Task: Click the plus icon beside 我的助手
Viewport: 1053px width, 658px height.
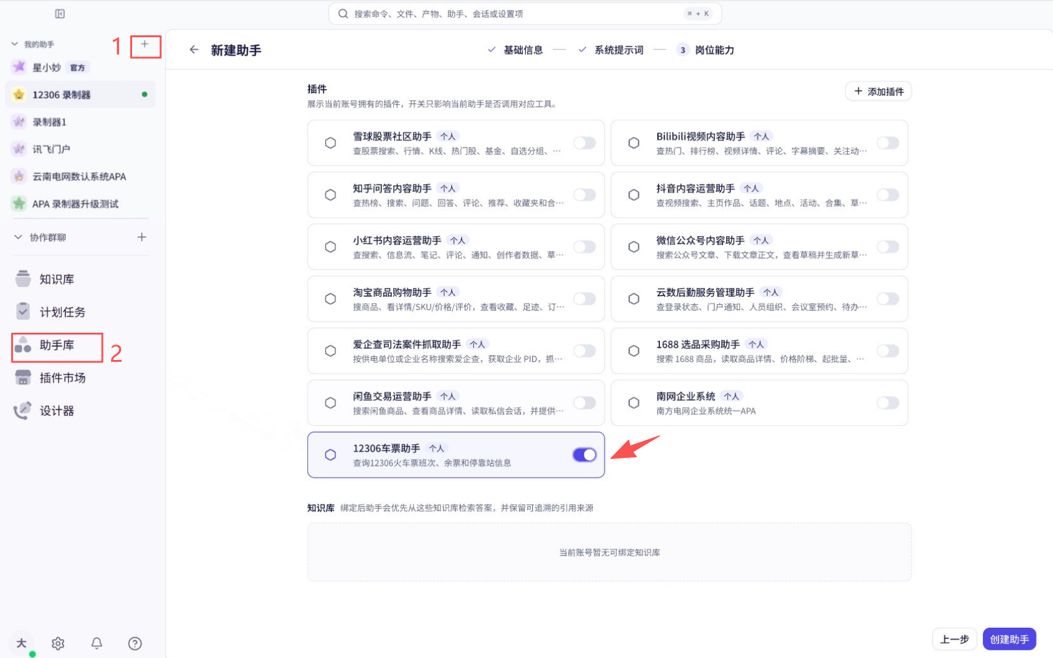Action: coord(144,44)
